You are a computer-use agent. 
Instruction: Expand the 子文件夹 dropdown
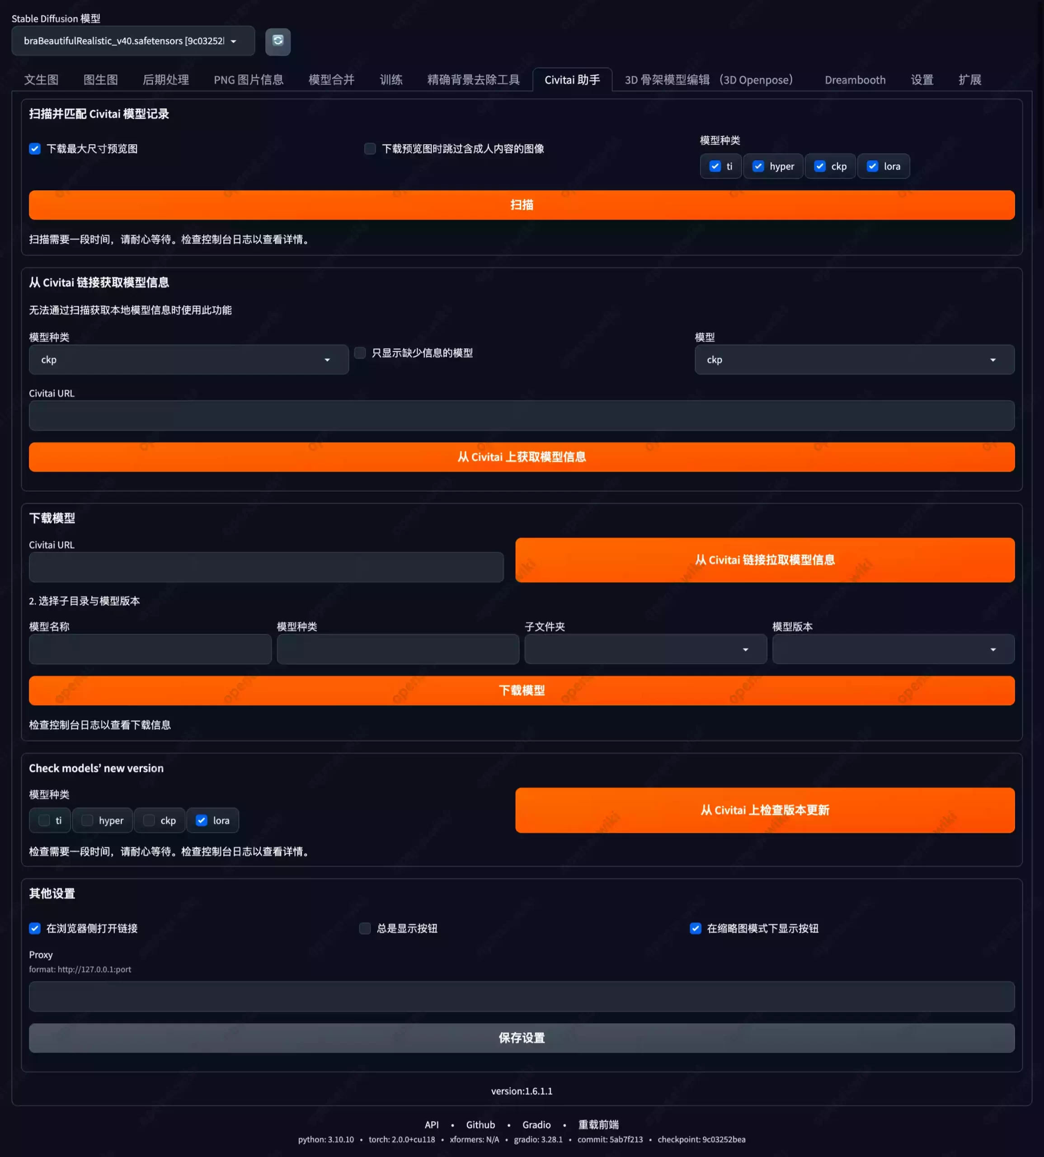[645, 649]
